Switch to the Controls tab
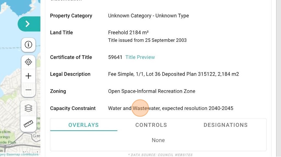This screenshot has height=157, width=281. click(151, 125)
